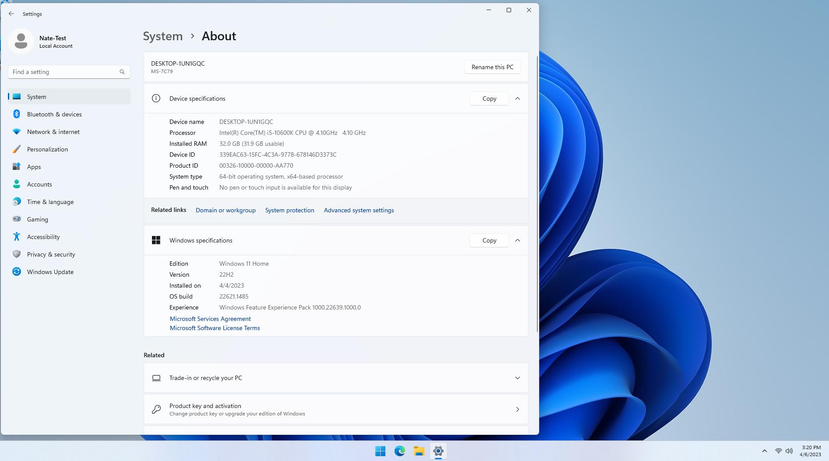This screenshot has height=461, width=829.
Task: Click the laptop icon for Trade-in
Action: [x=156, y=378]
